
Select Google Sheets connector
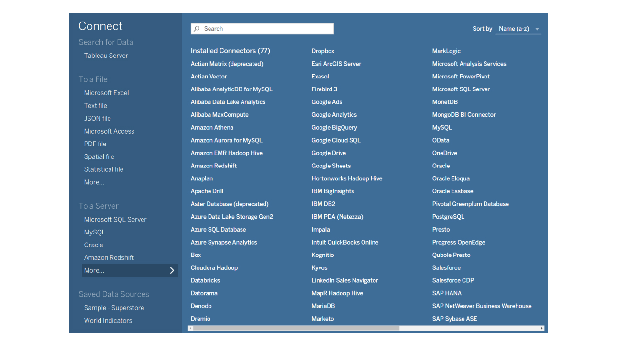331,166
